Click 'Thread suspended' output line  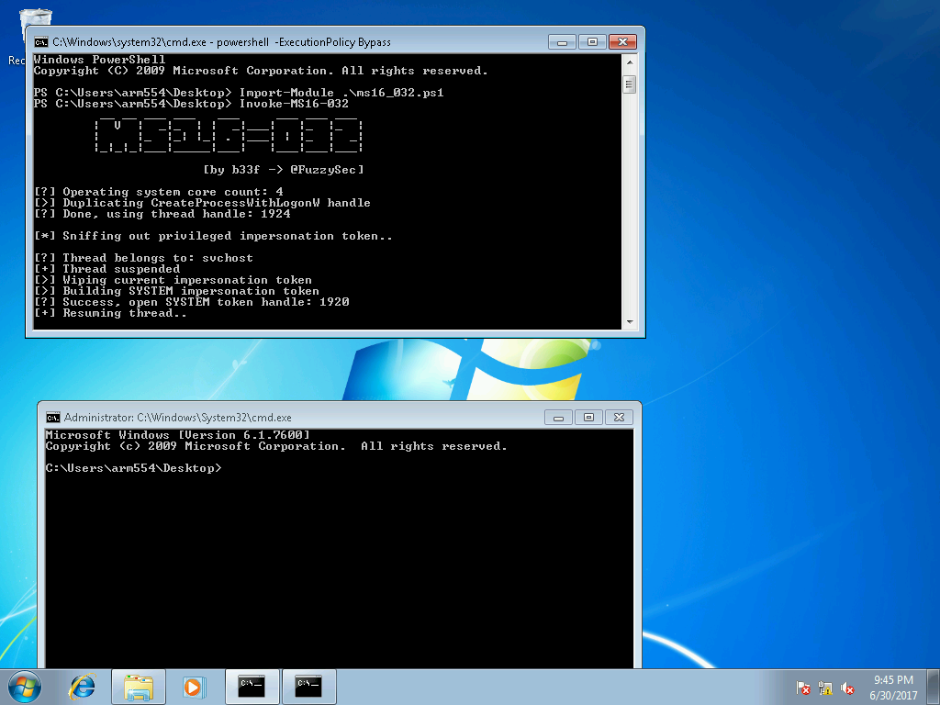(x=107, y=269)
